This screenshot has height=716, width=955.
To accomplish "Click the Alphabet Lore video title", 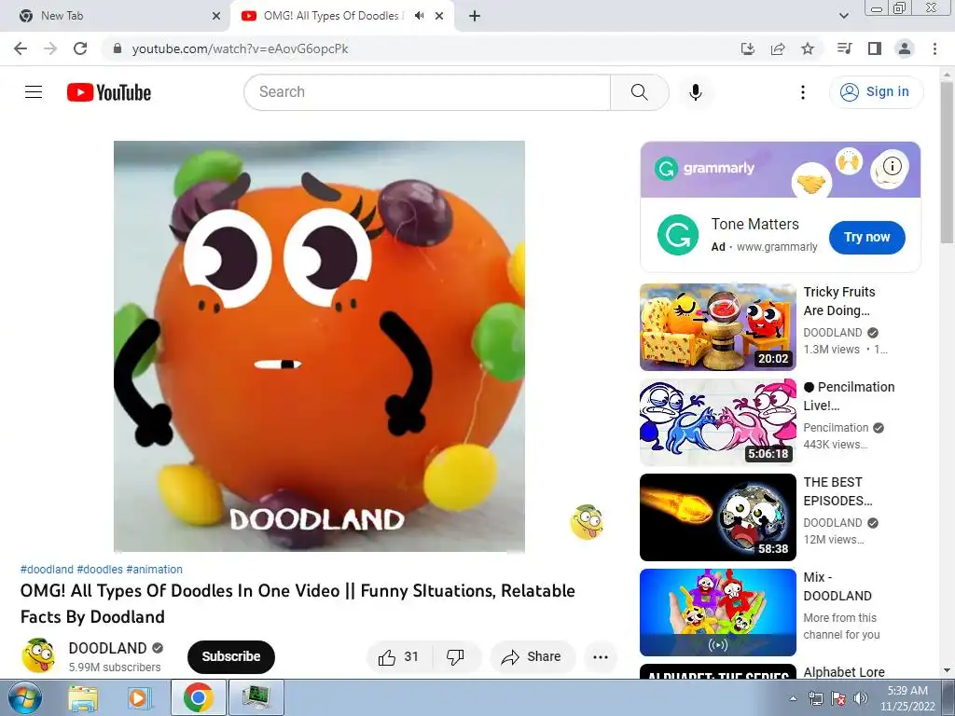I will click(844, 671).
